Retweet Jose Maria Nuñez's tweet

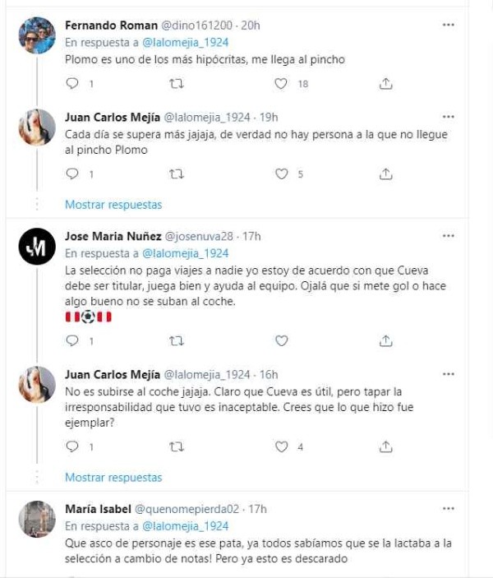[x=176, y=340]
